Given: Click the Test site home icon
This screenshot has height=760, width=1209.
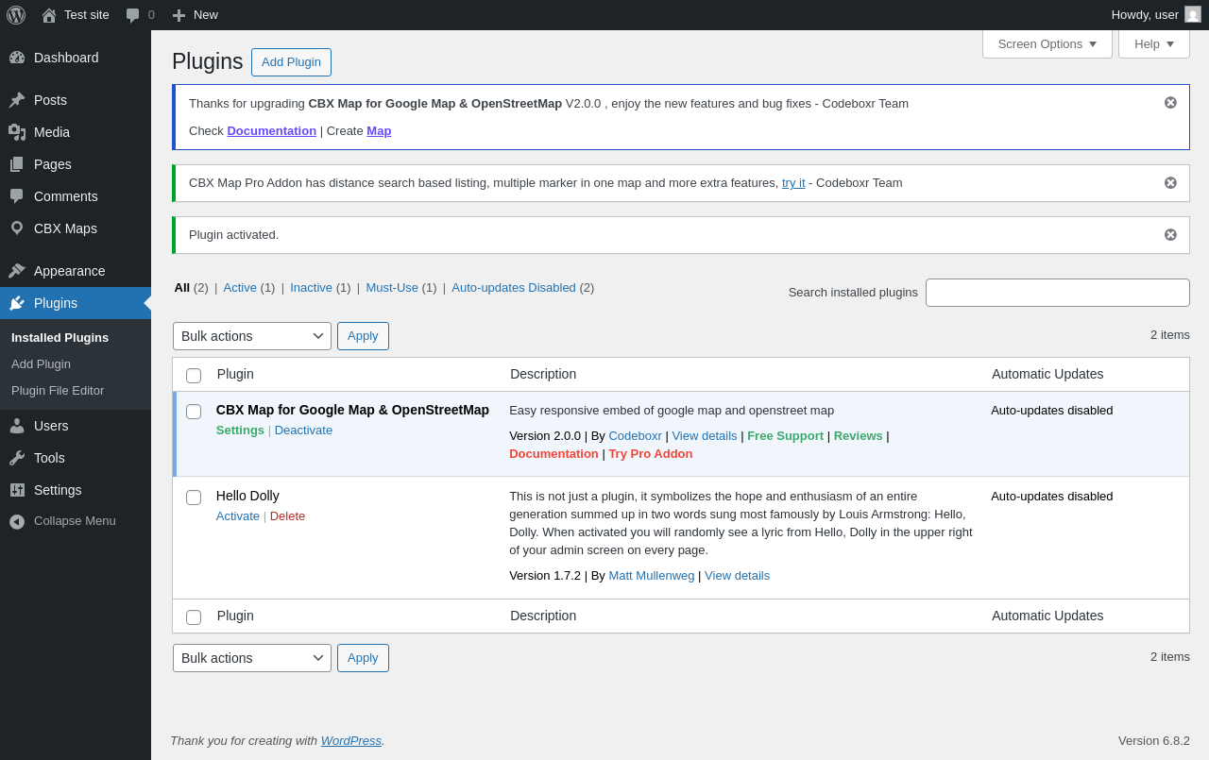Looking at the screenshot, I should click(x=49, y=15).
